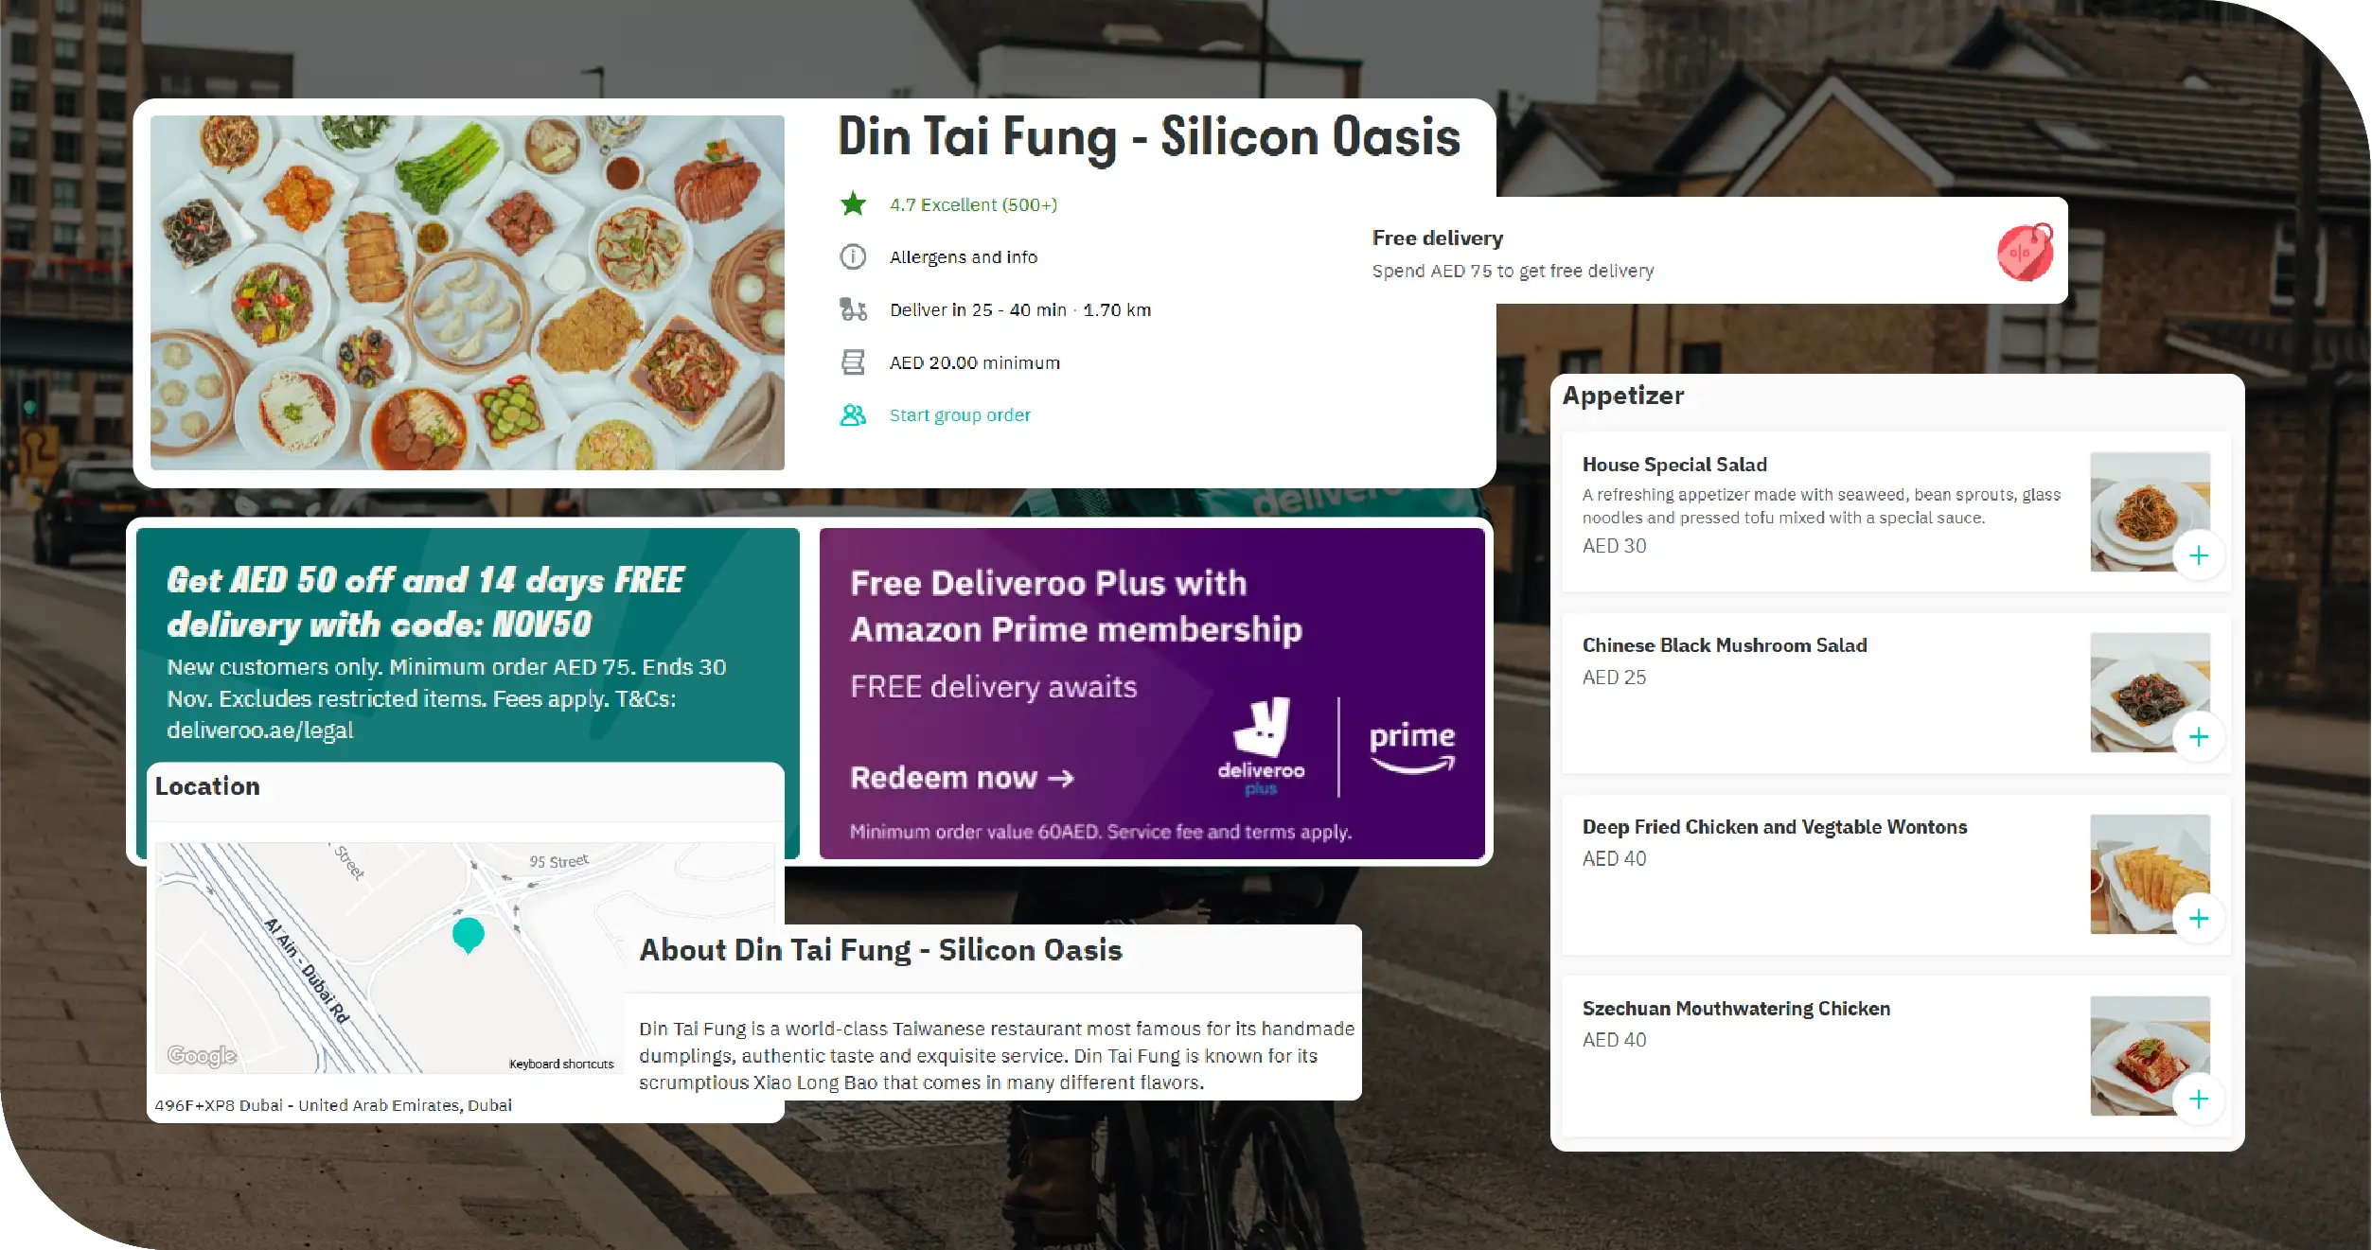The width and height of the screenshot is (2372, 1250).
Task: Open the Location section
Action: 207,786
